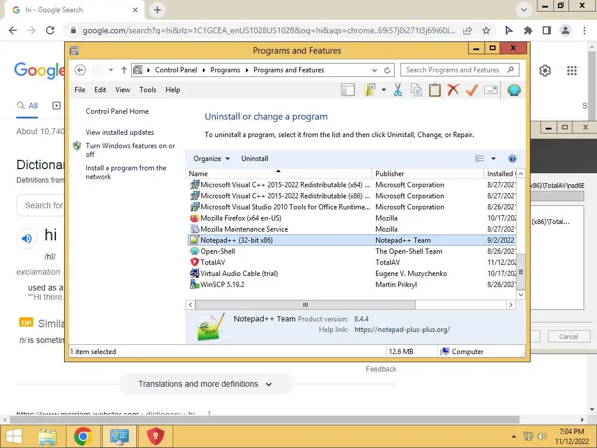Click the Uninstall button

coord(255,159)
